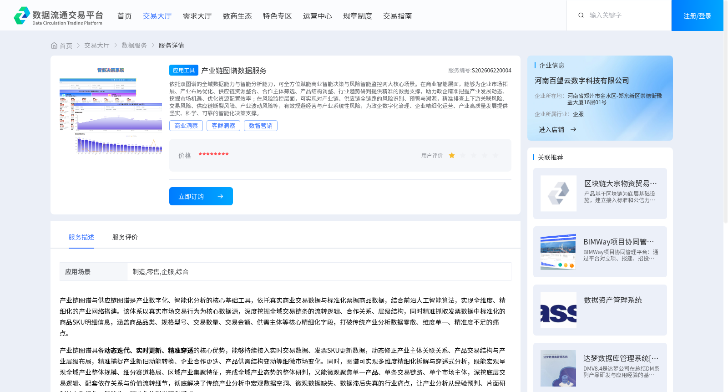Open BIMWay项目协同管理 recommendation title
The height and width of the screenshot is (392, 728).
(619, 242)
